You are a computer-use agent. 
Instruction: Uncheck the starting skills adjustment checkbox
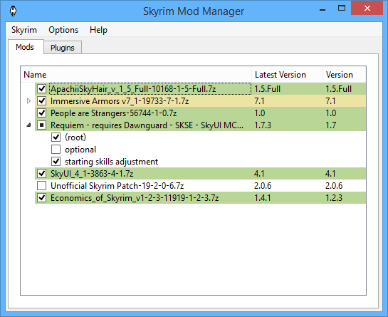[x=56, y=162]
